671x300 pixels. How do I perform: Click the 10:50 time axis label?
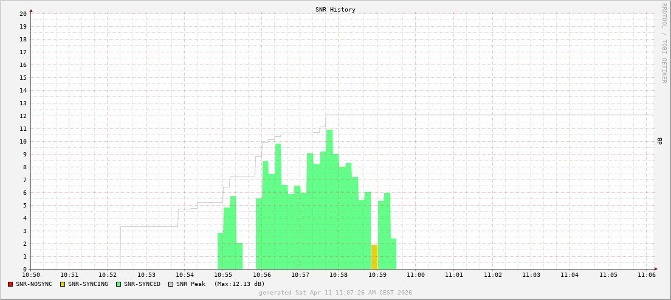pos(31,275)
